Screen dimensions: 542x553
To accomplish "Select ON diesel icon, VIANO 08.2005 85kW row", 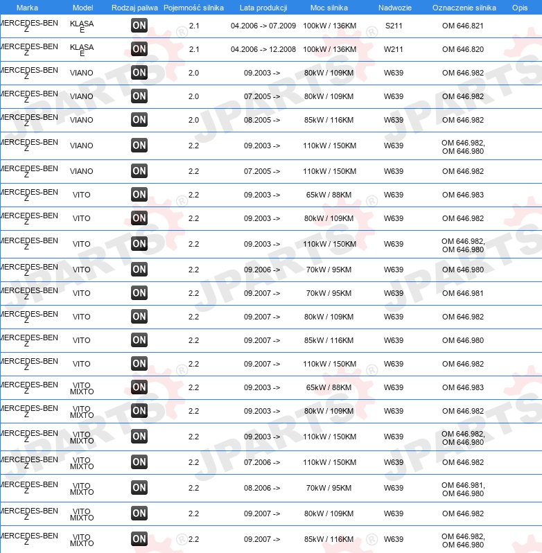I will (139, 120).
